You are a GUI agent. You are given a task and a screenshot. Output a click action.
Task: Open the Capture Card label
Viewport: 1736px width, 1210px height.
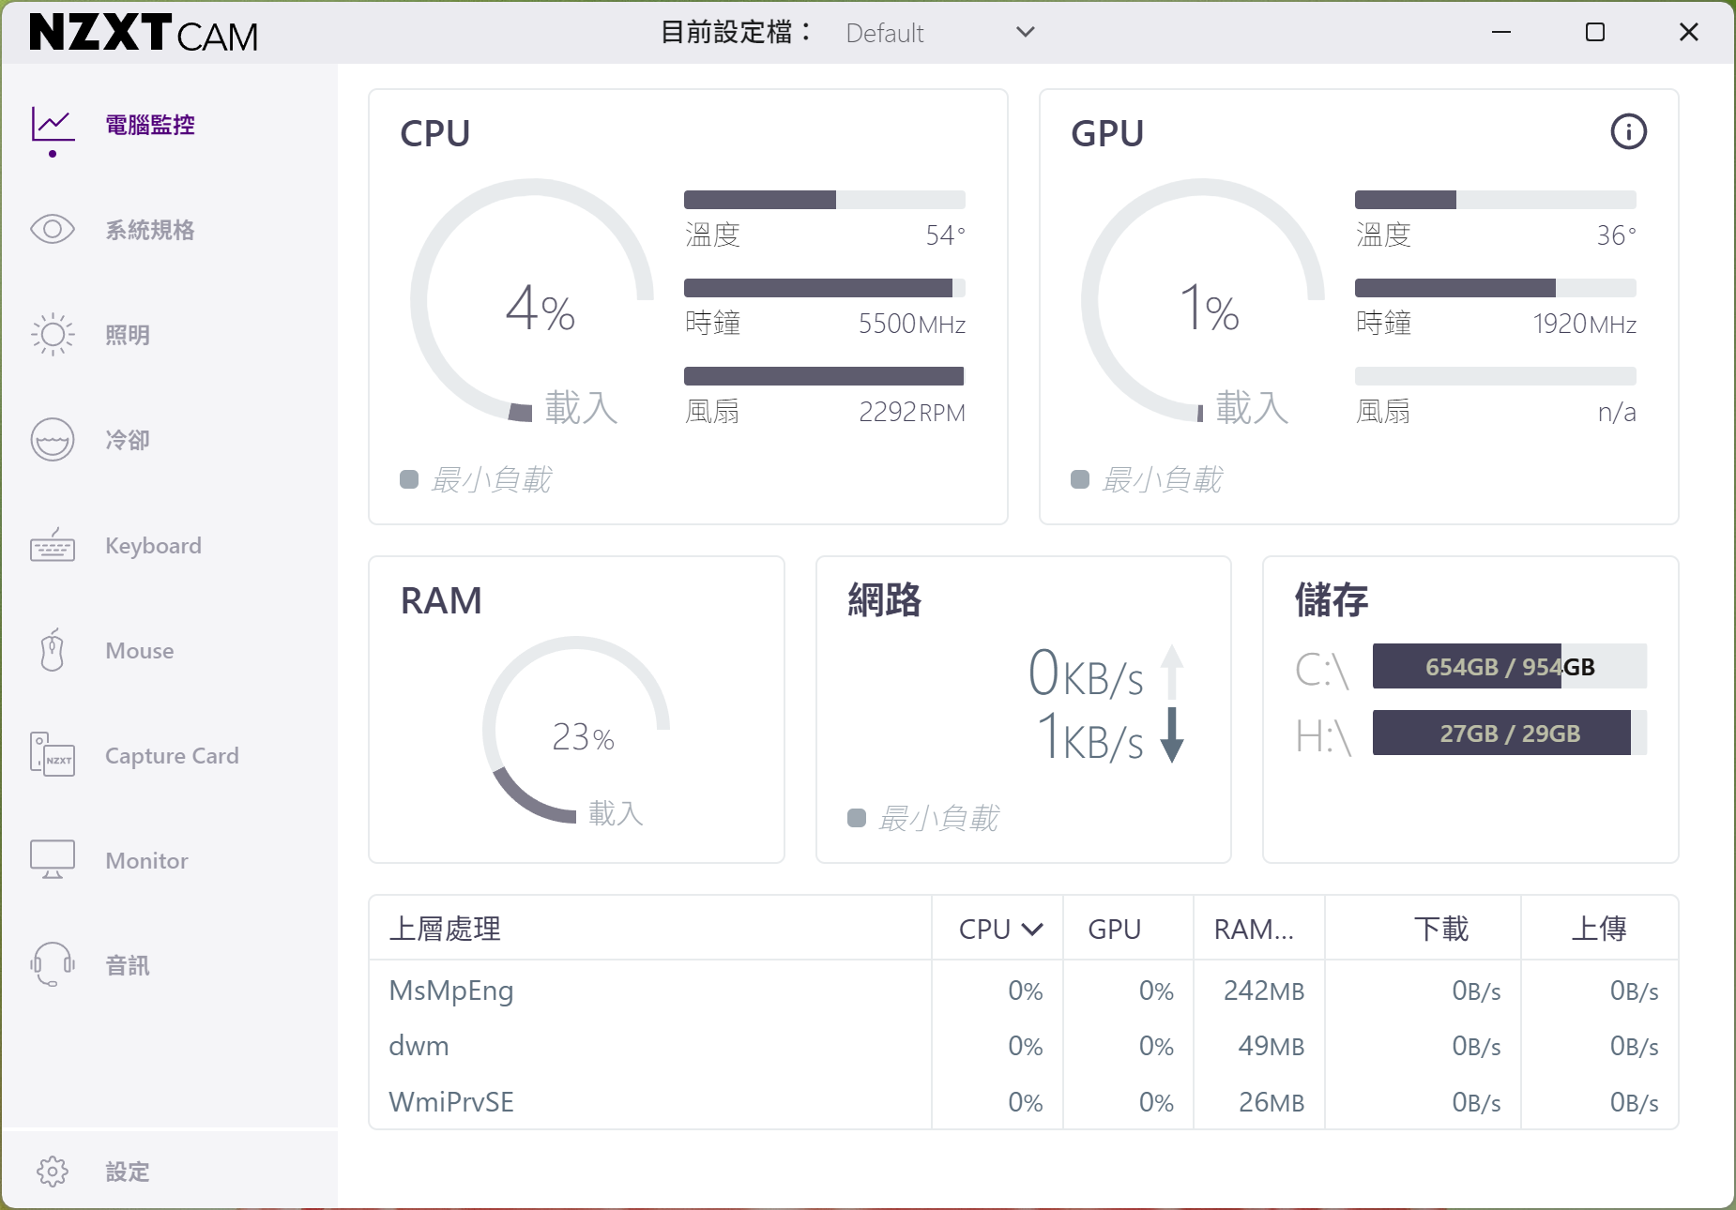[172, 755]
